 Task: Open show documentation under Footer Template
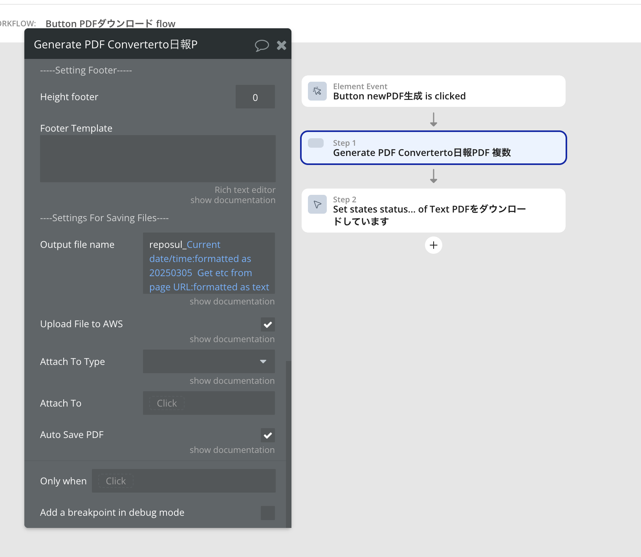pyautogui.click(x=233, y=200)
